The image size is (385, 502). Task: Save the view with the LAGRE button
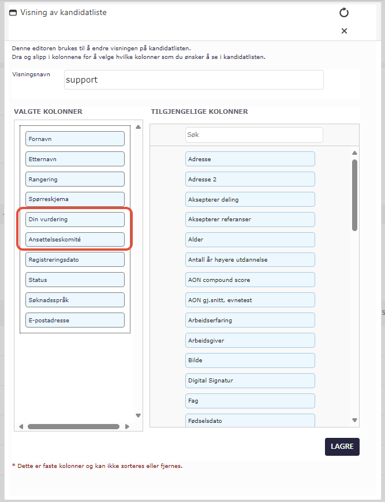tap(342, 447)
